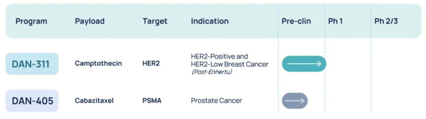Screen dimensions: 426x119
Task: Click the Ph 1 stage header
Action: click(x=335, y=21)
